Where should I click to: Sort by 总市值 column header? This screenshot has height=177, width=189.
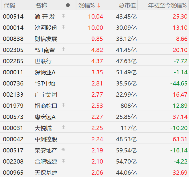[x=127, y=5]
